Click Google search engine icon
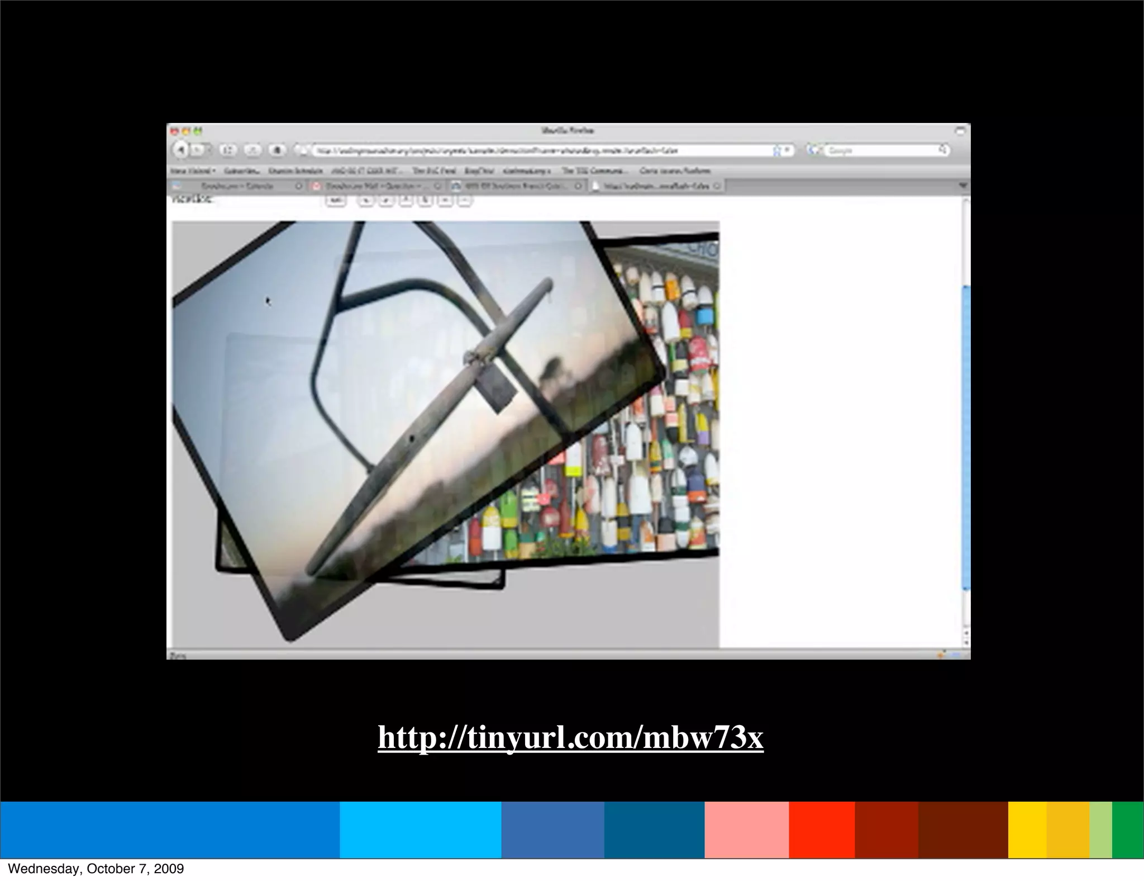Viewport: 1144px width, 881px height. click(813, 150)
